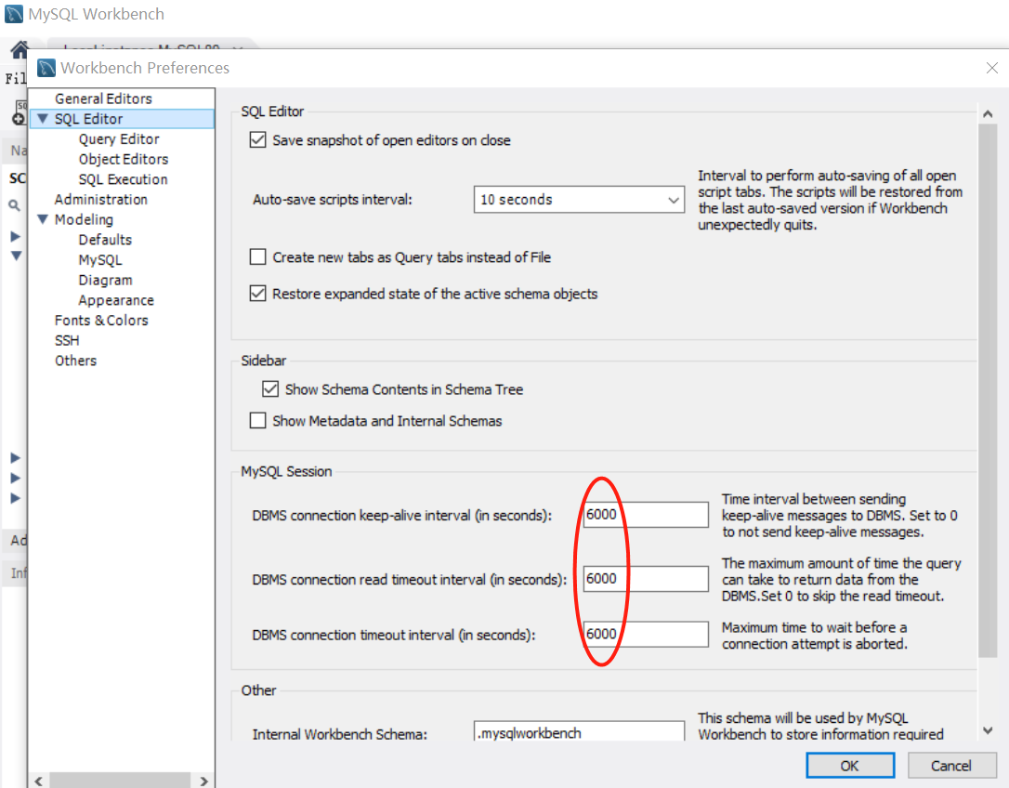Image resolution: width=1009 pixels, height=788 pixels.
Task: Click the search magnifier icon in main window
Action: coord(14,205)
